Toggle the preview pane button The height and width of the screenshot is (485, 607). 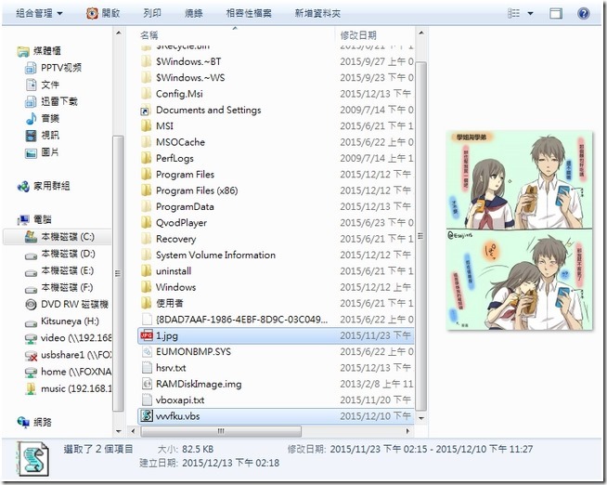pyautogui.click(x=556, y=14)
